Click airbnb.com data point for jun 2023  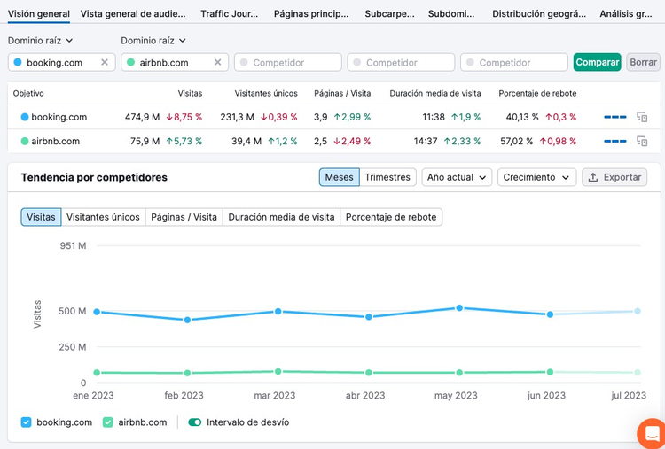point(550,372)
